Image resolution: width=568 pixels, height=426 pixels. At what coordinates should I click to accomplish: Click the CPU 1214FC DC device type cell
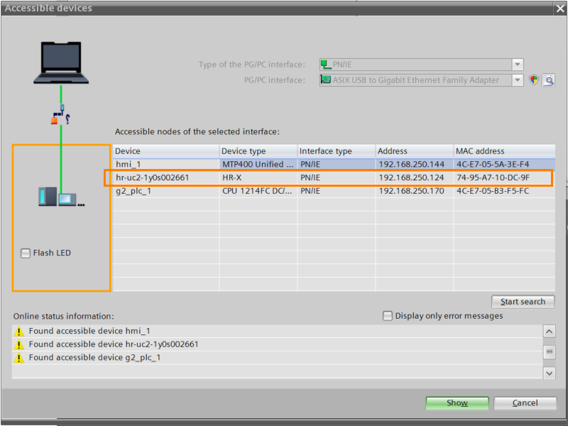pos(258,191)
